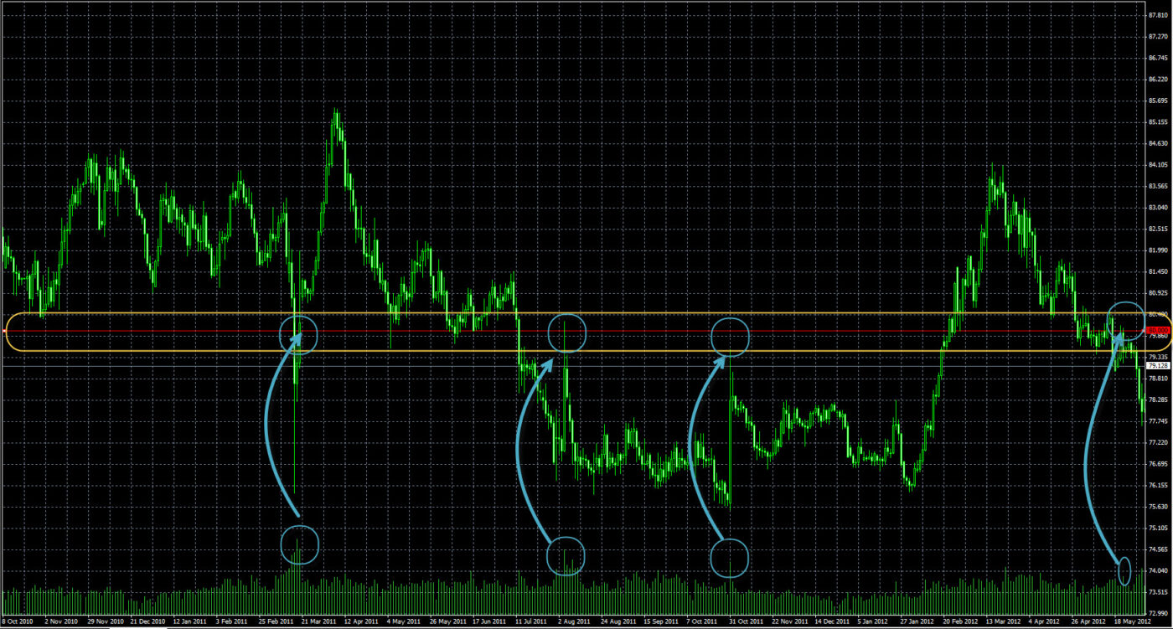Click the 75.105 price scale label
This screenshot has height=629, width=1173.
pos(1158,528)
